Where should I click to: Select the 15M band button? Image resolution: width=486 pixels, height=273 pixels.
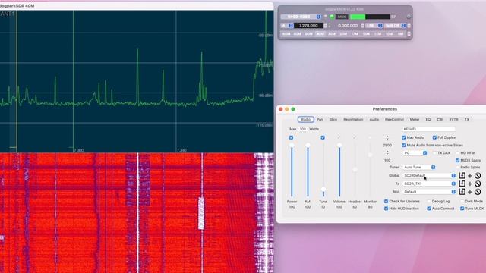pos(366,33)
